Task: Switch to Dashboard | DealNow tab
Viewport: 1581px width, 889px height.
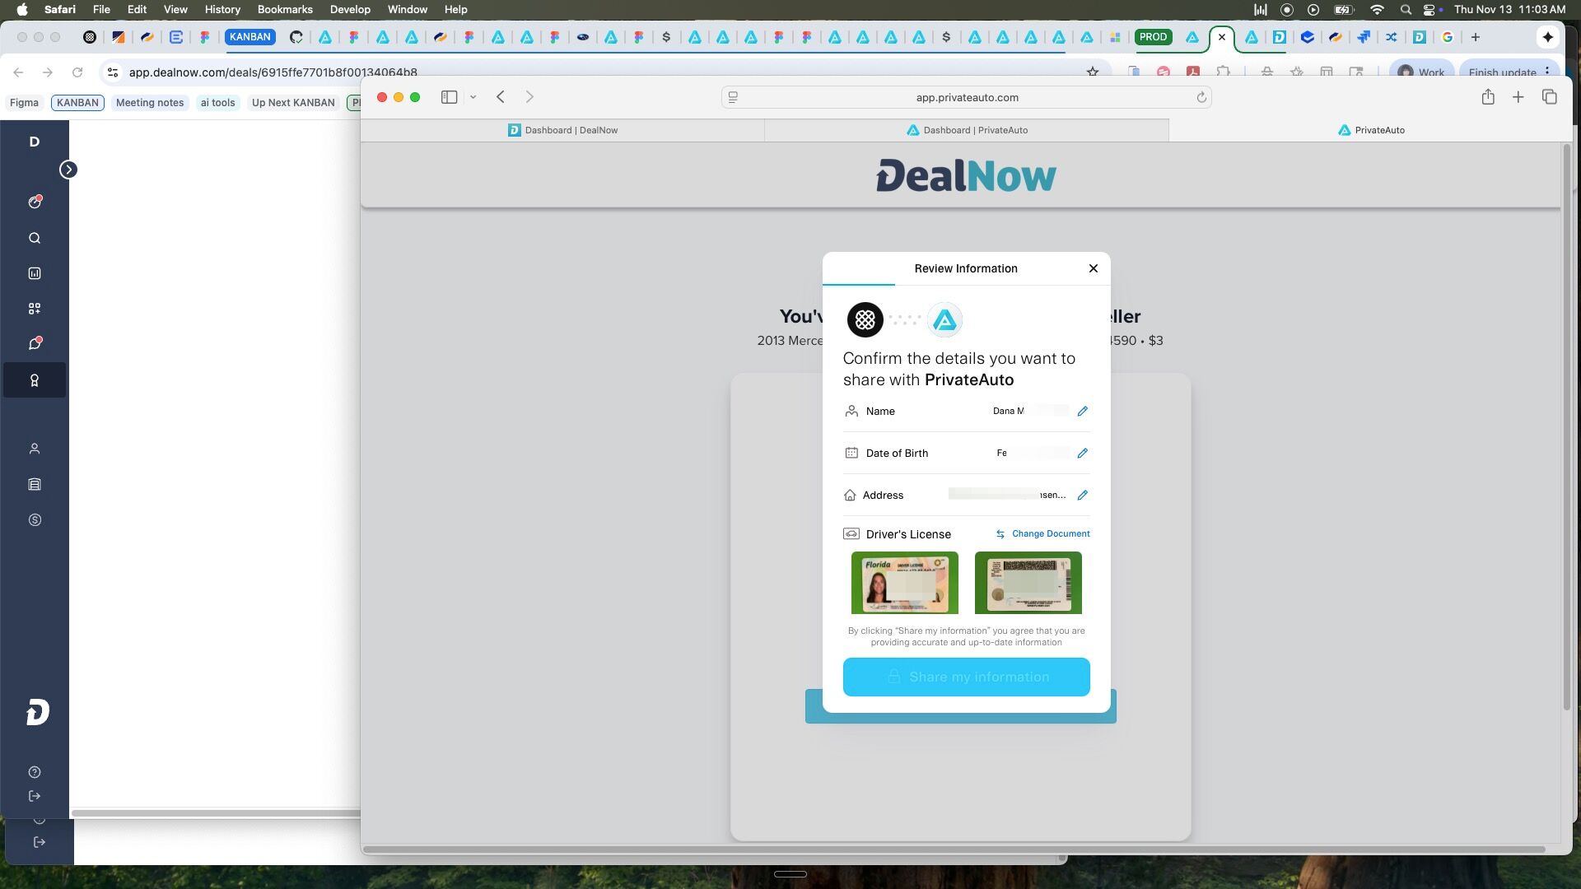Action: (x=562, y=130)
